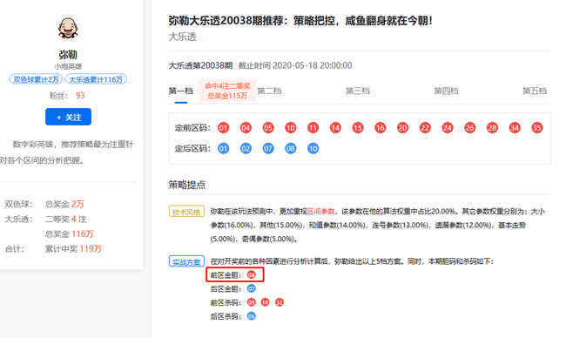566x338 pixels.
Task: Click red front ball 11
Action: pyautogui.click(x=313, y=127)
